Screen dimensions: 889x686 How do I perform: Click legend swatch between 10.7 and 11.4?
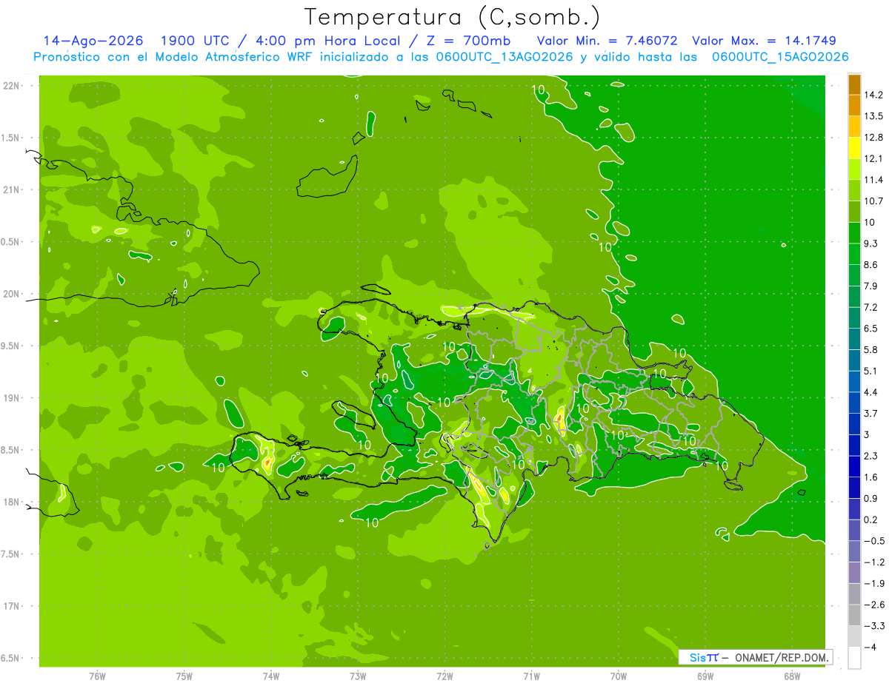pos(854,190)
